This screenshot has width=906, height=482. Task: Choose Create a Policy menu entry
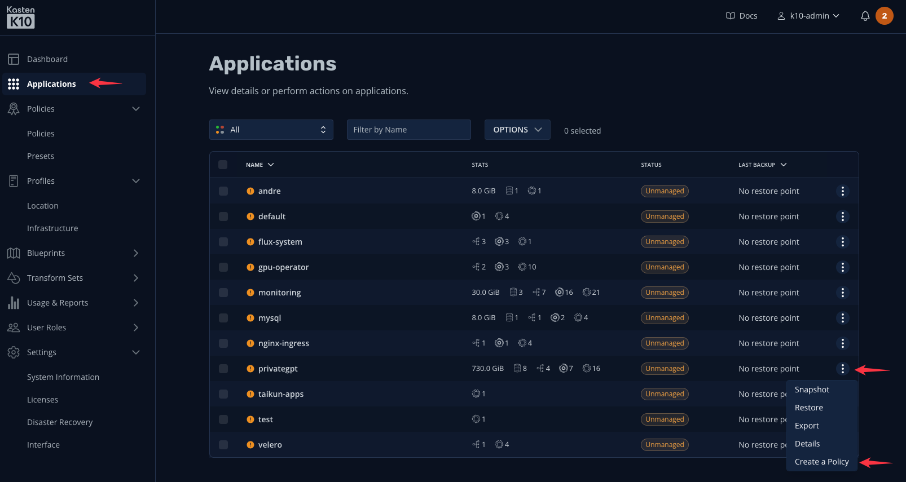[x=822, y=462]
